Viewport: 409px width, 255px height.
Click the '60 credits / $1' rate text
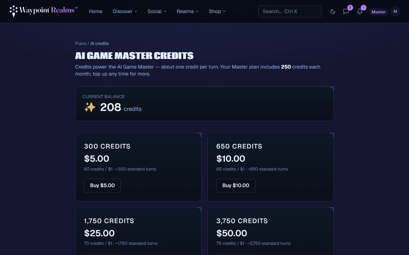98,169
